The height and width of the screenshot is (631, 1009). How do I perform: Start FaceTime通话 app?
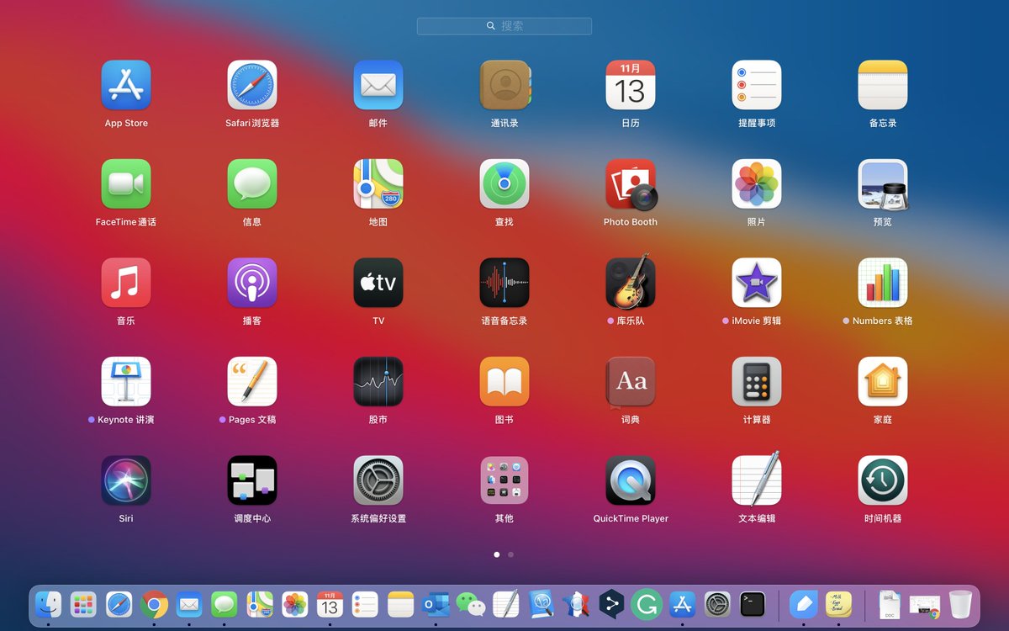pos(126,183)
